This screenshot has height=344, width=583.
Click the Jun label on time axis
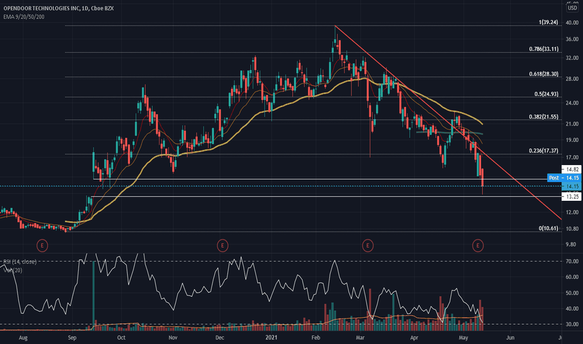510,338
